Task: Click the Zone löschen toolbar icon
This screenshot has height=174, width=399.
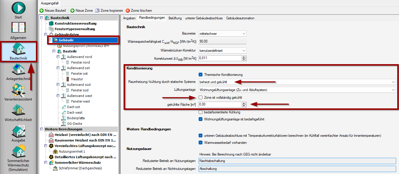Action: pyautogui.click(x=128, y=11)
